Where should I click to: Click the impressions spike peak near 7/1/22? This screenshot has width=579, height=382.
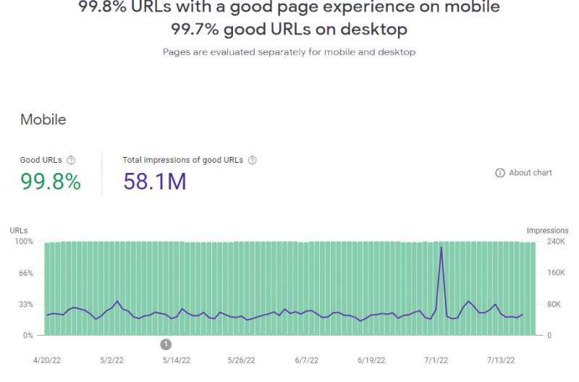441,247
